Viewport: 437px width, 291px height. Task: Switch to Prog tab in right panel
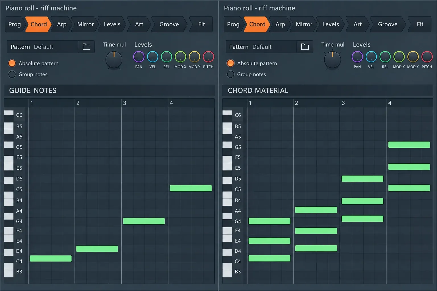pyautogui.click(x=233, y=24)
